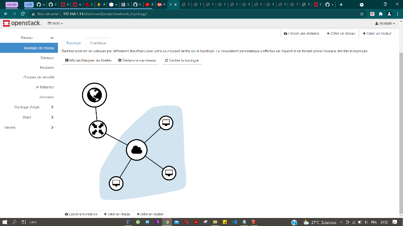Switch to the swift browser tab
The width and height of the screenshot is (403, 226).
click(x=29, y=5)
